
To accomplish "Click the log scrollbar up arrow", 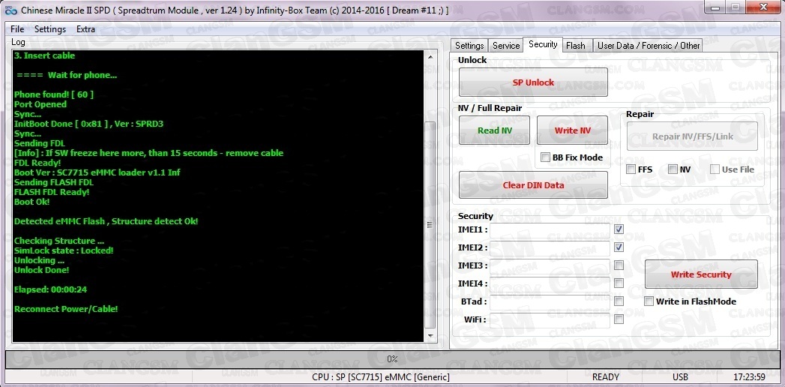I will pyautogui.click(x=430, y=56).
